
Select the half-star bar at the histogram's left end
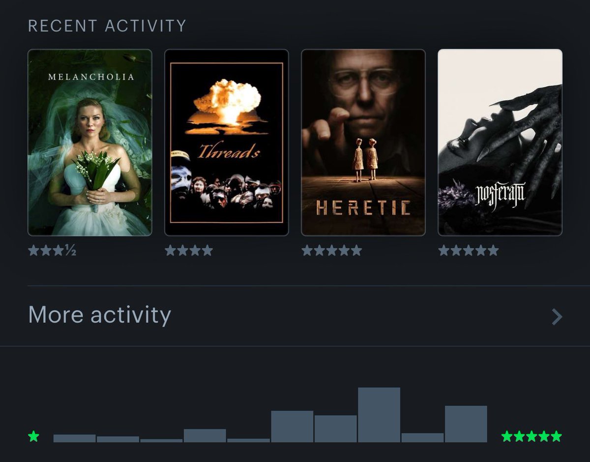[75, 438]
